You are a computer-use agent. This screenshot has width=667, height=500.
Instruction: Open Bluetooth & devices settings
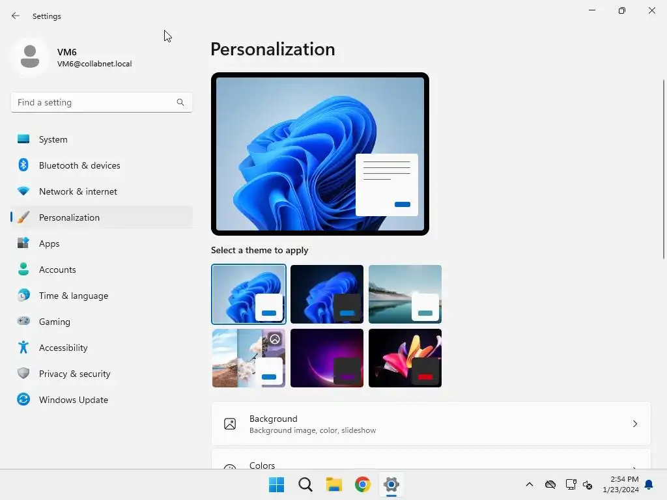coord(101,165)
